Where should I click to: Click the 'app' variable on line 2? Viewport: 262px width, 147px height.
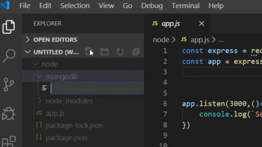pyautogui.click(x=214, y=62)
